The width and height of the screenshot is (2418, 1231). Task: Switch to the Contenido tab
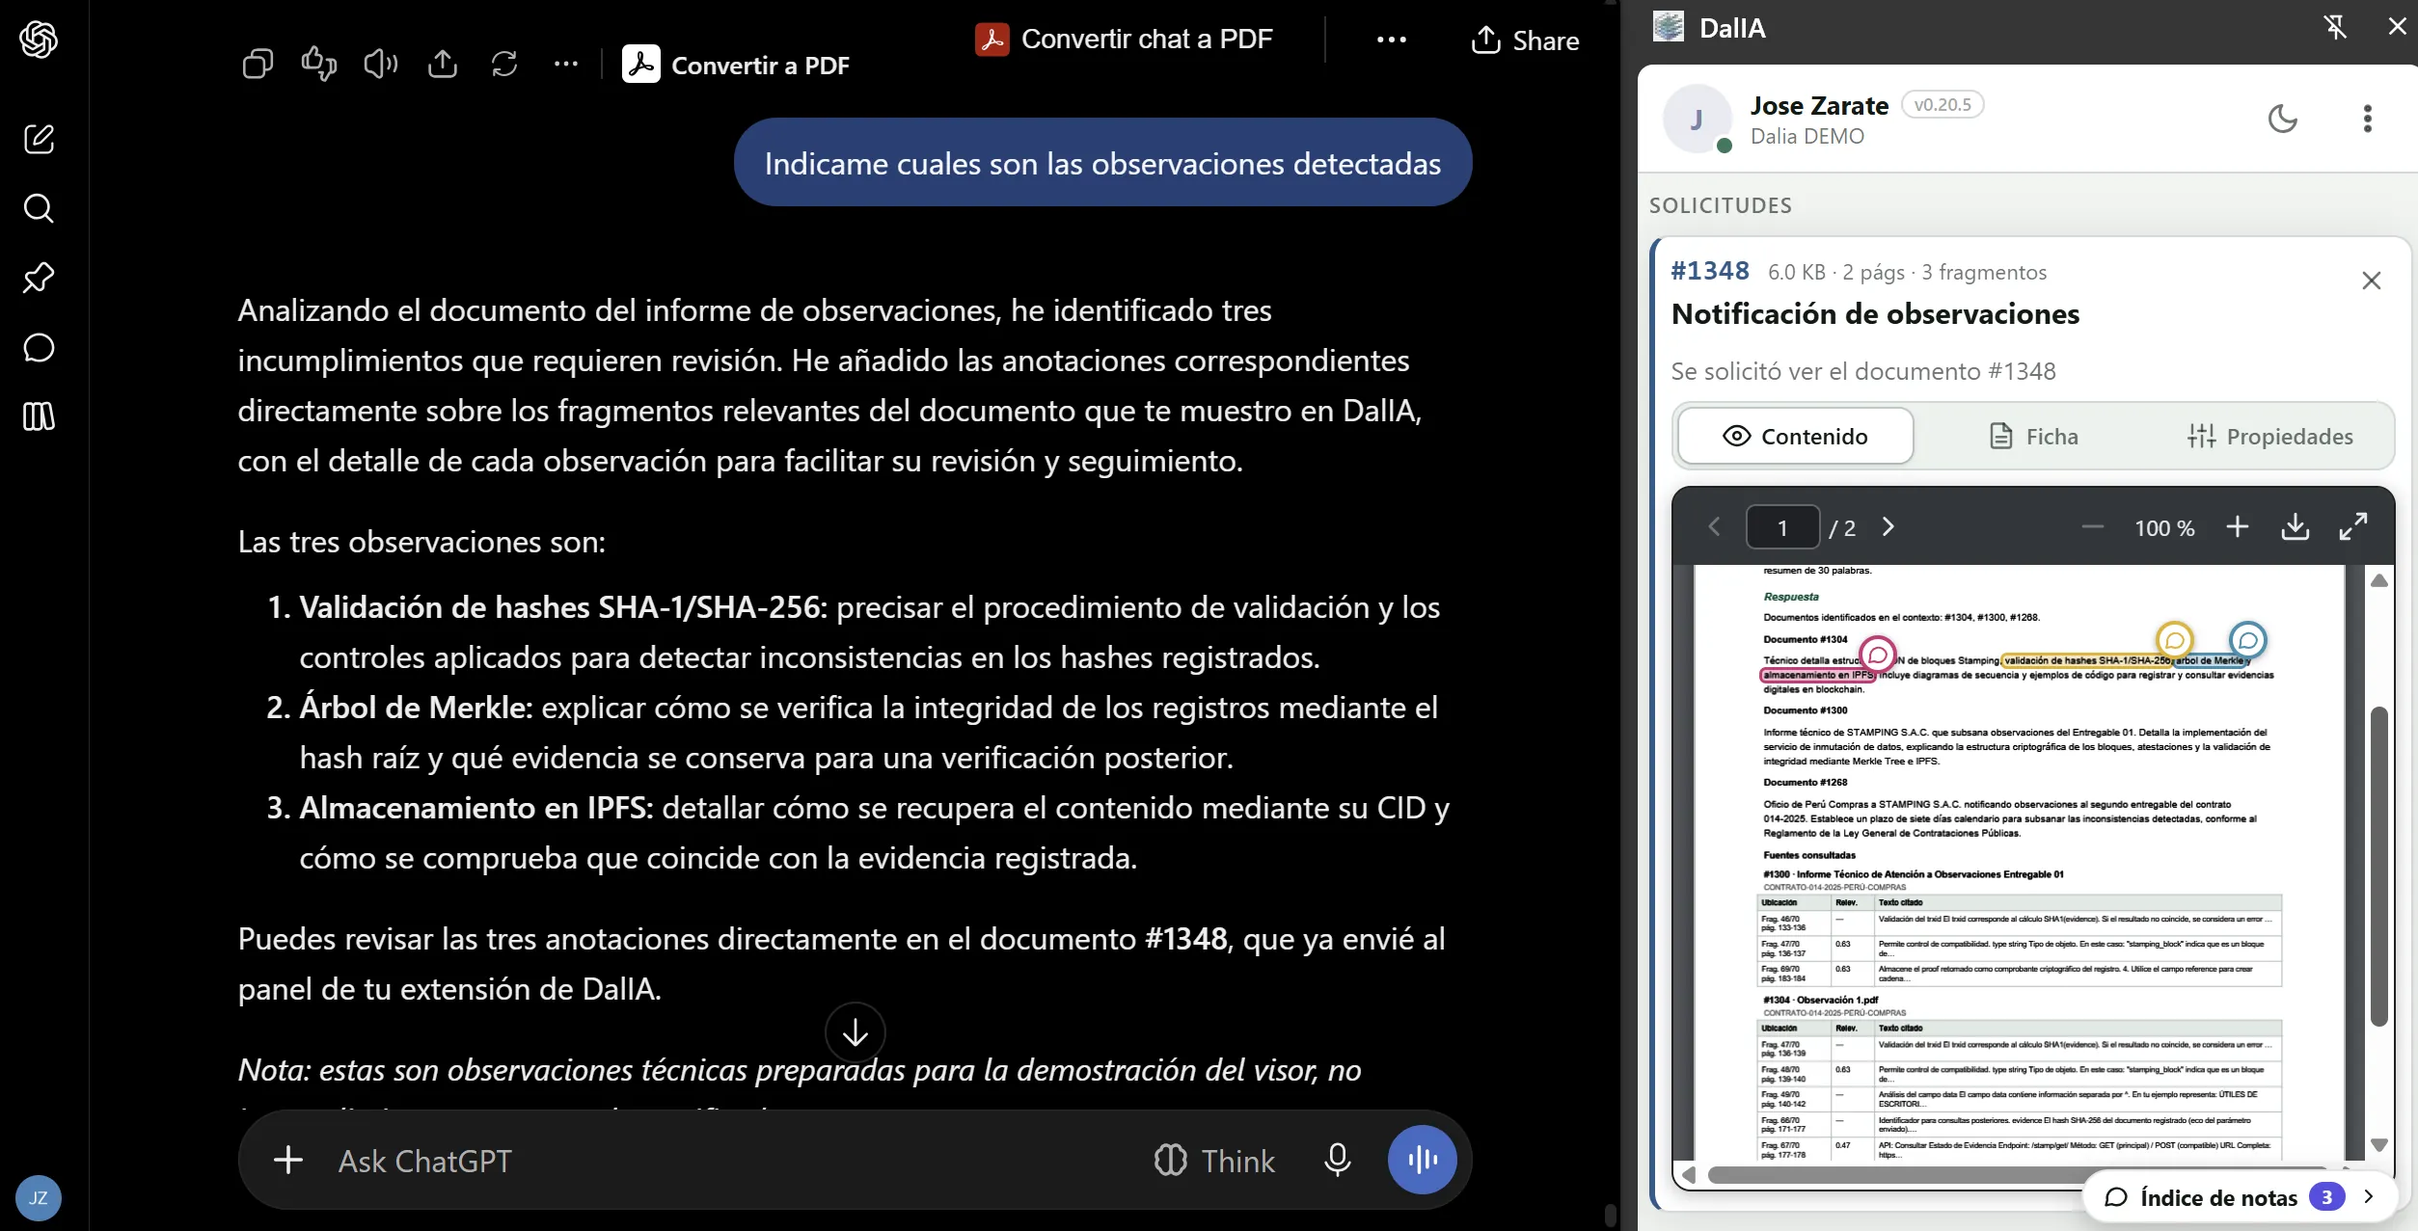coord(1795,436)
